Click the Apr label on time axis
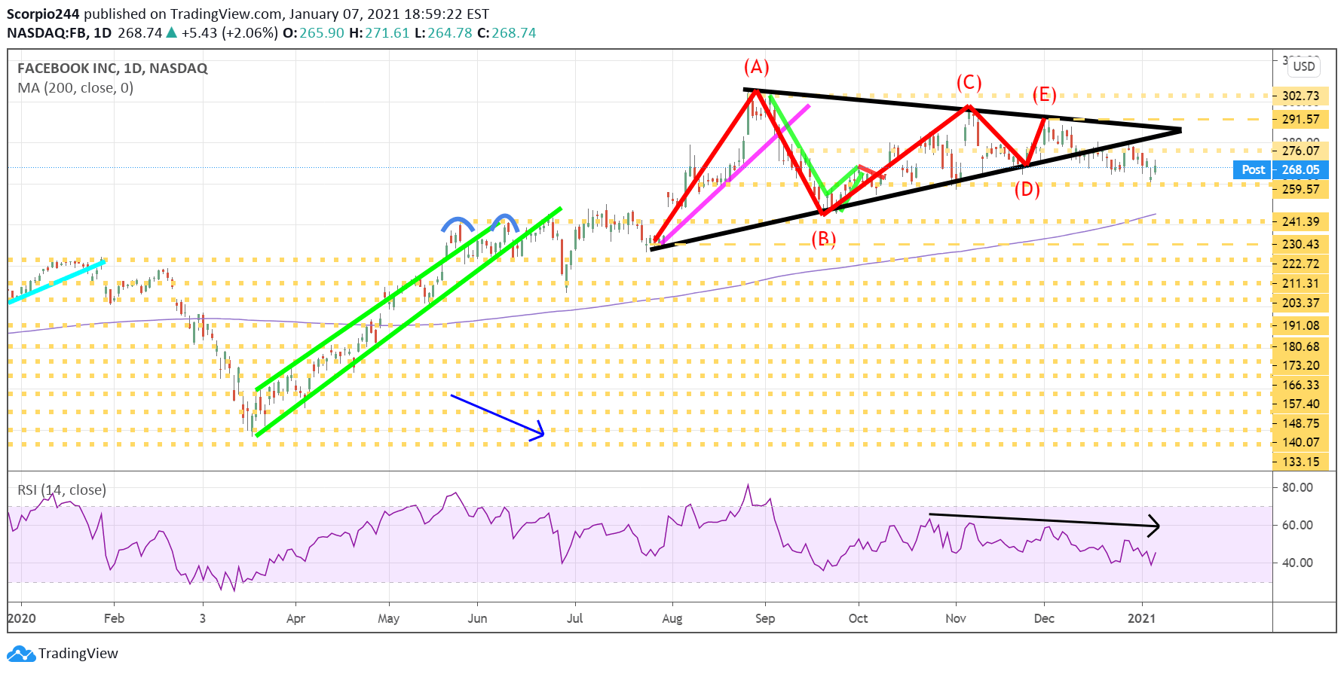This screenshot has height=674, width=1344. [x=295, y=618]
